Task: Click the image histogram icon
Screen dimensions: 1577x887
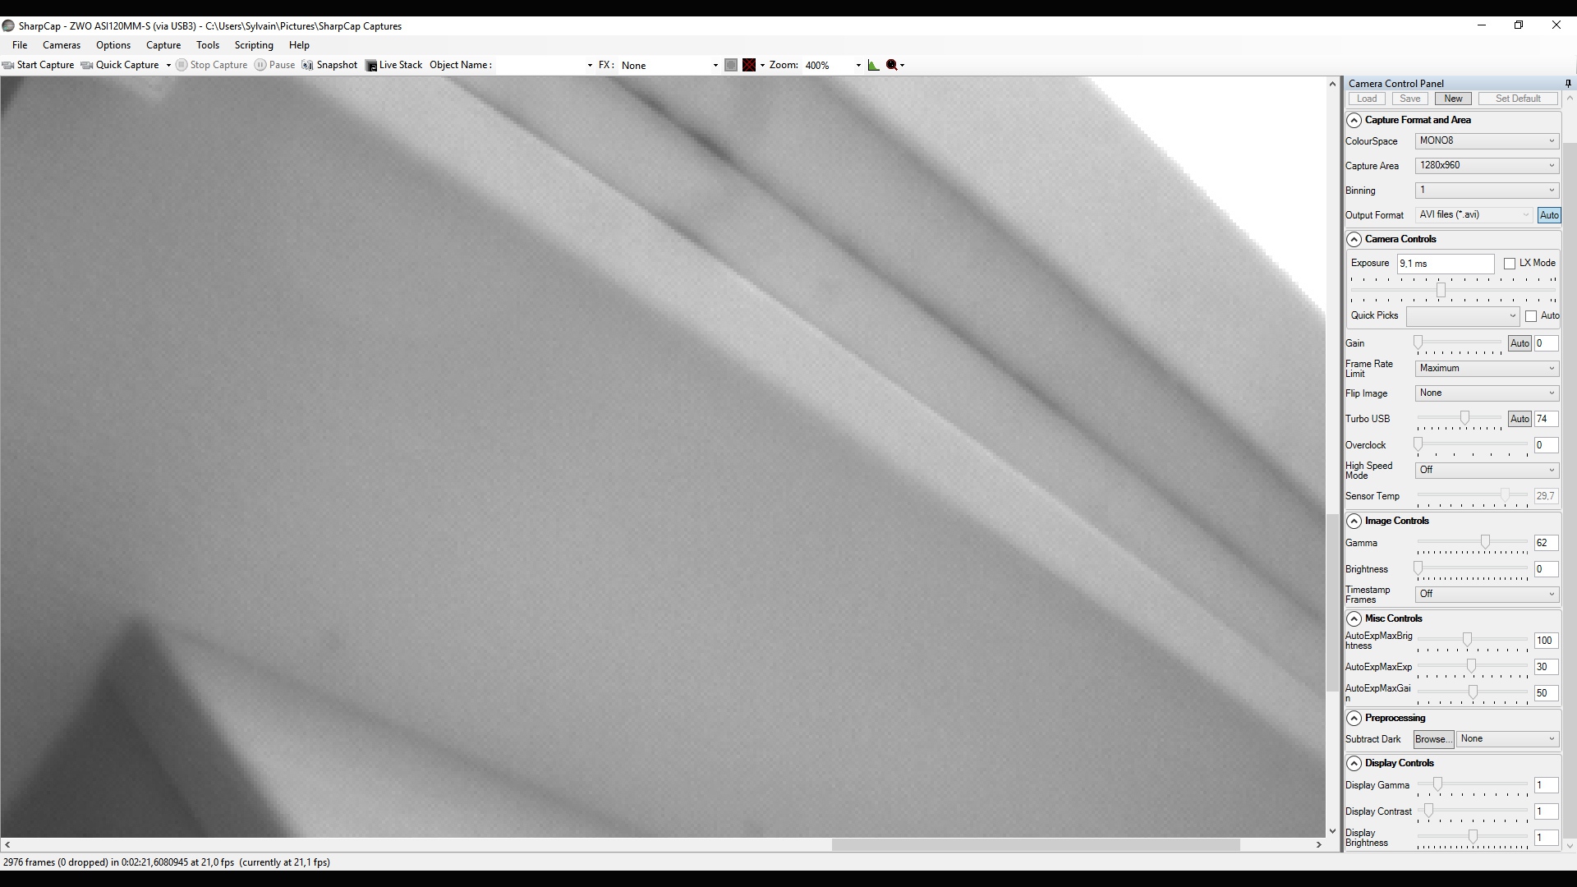Action: [x=873, y=65]
